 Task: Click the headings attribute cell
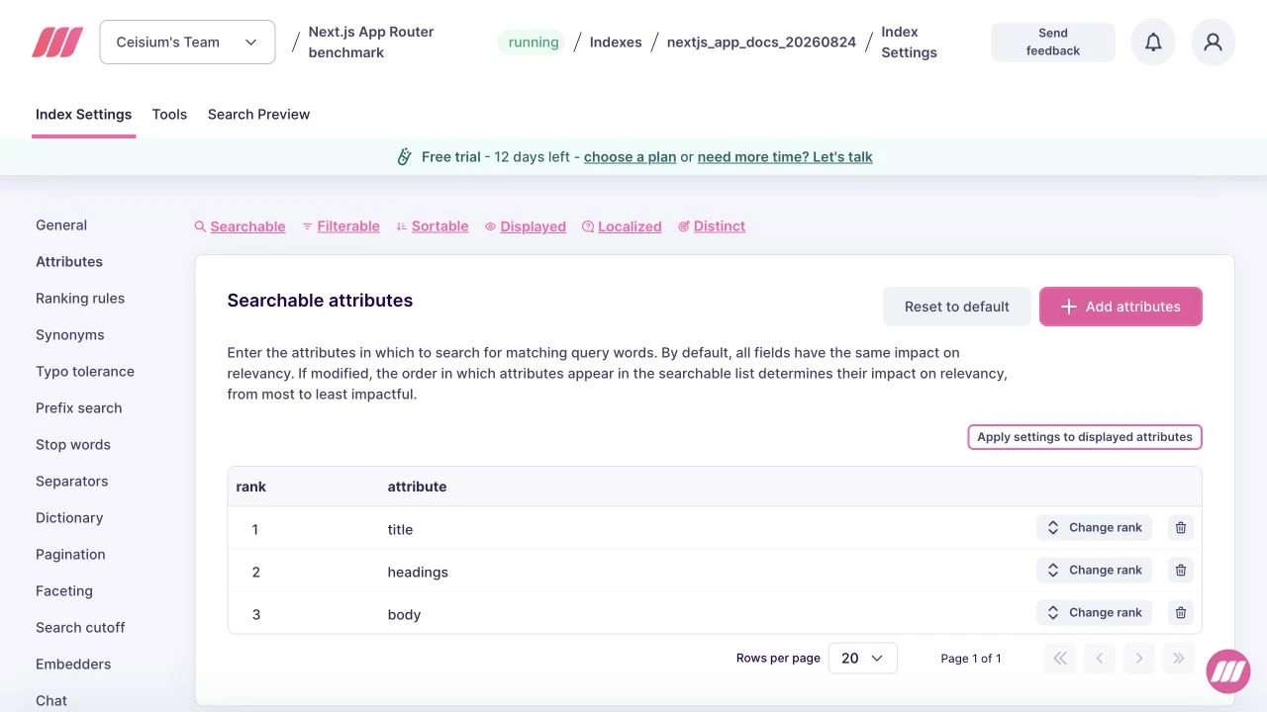coord(418,573)
